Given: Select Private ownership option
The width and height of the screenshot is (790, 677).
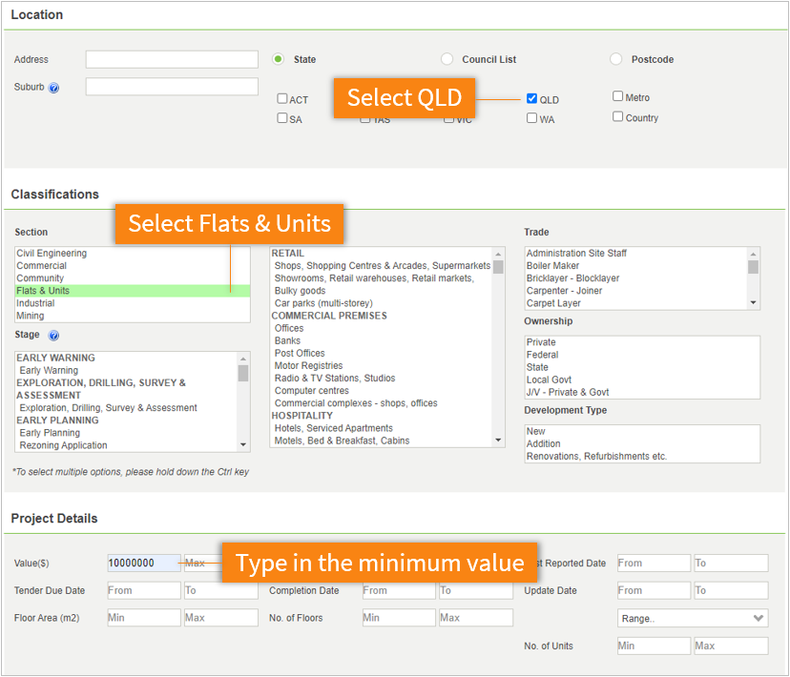Looking at the screenshot, I should point(642,342).
